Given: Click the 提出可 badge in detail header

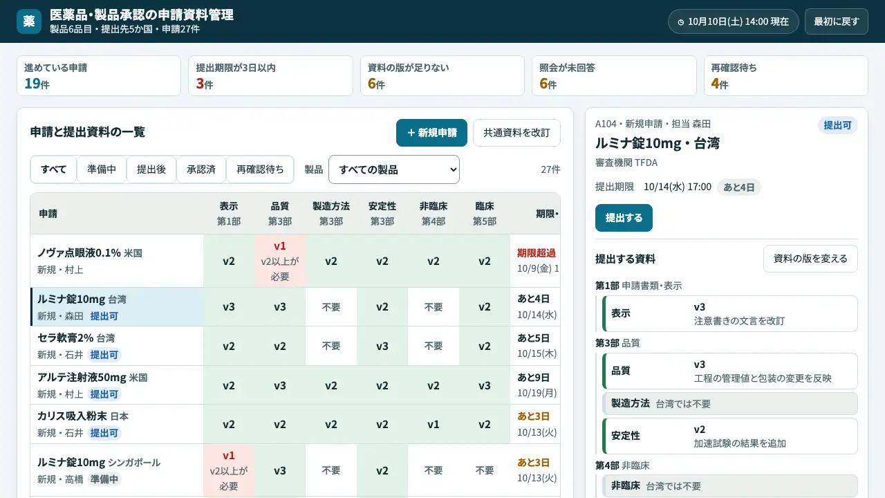Looking at the screenshot, I should click(x=838, y=125).
